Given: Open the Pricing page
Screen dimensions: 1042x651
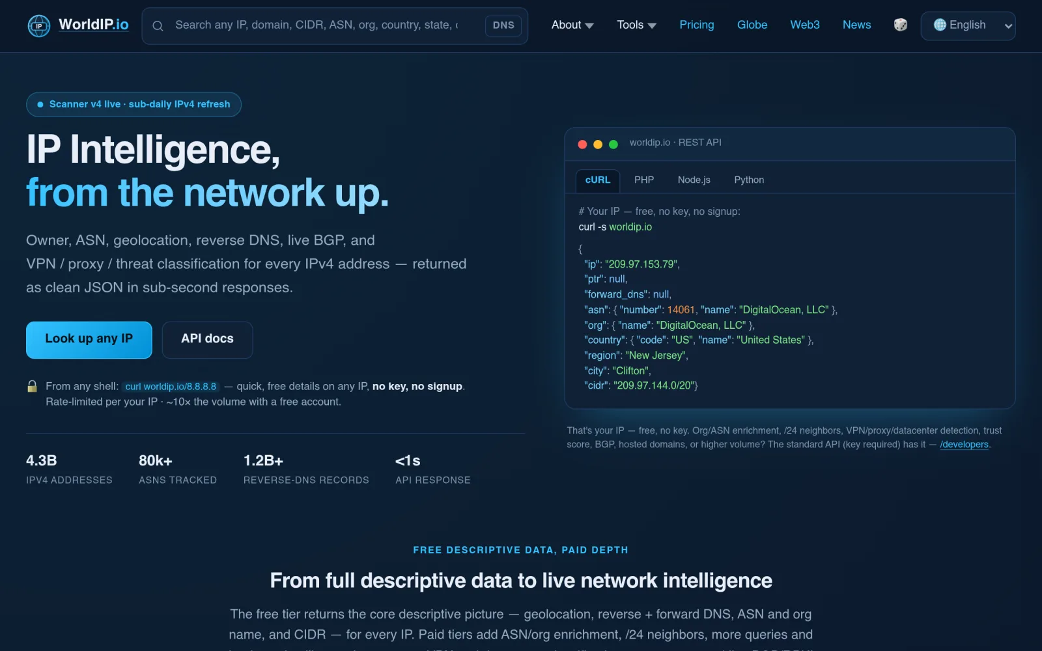Looking at the screenshot, I should [697, 25].
